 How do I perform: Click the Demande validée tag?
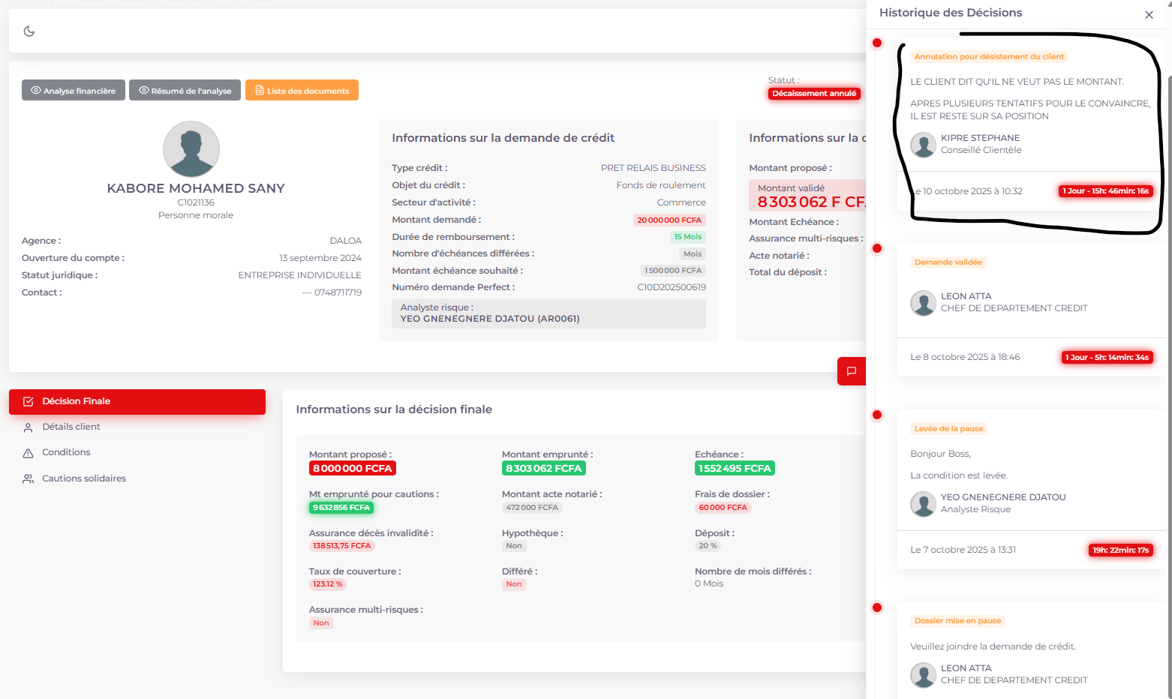point(948,262)
